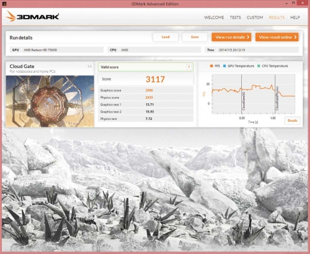Screen dimensions: 310x254
Task: Click the CPU field showing AMD
Action: pyautogui.click(x=154, y=50)
